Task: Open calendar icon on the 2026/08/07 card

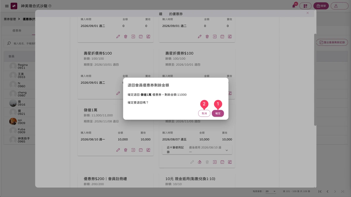Action: (222, 162)
